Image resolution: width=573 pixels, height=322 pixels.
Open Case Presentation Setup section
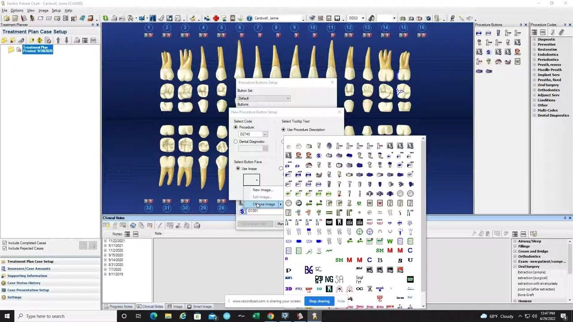click(x=28, y=290)
